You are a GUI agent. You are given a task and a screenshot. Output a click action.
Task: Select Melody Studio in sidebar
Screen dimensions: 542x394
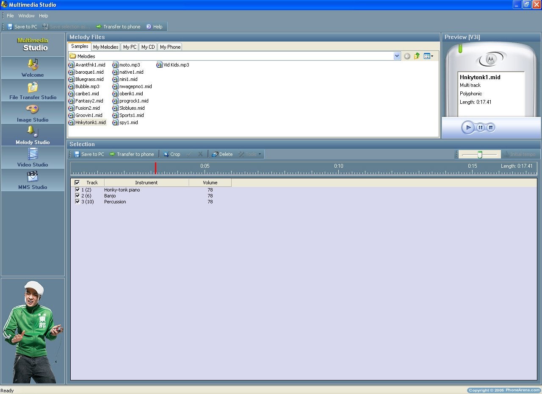[33, 135]
